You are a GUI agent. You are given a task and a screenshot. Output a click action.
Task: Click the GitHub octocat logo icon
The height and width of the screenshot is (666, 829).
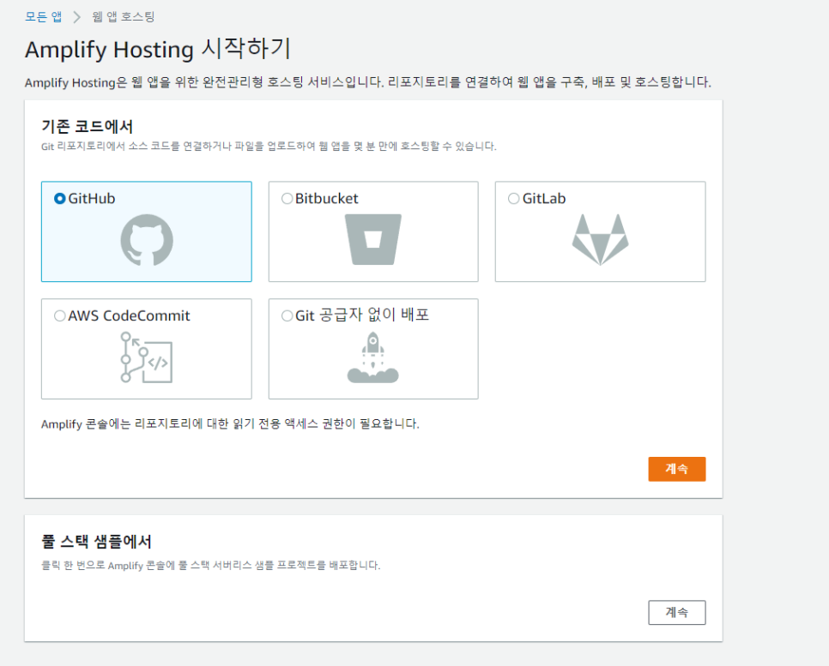tap(147, 240)
